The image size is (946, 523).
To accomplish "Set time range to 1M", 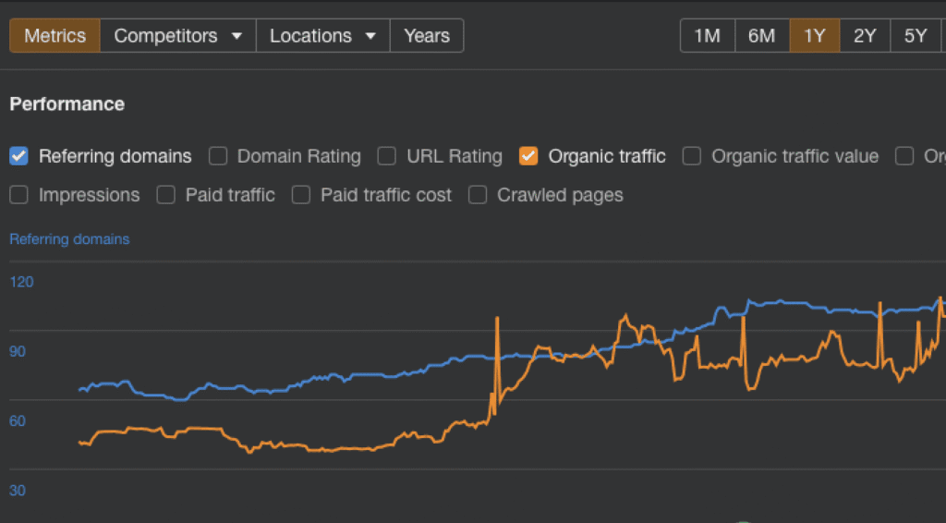I will (707, 36).
